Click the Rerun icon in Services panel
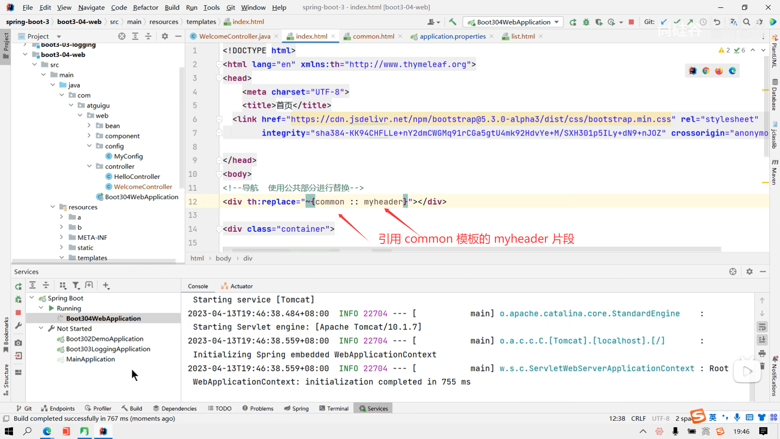Screen dimensions: 780x439 18,287
